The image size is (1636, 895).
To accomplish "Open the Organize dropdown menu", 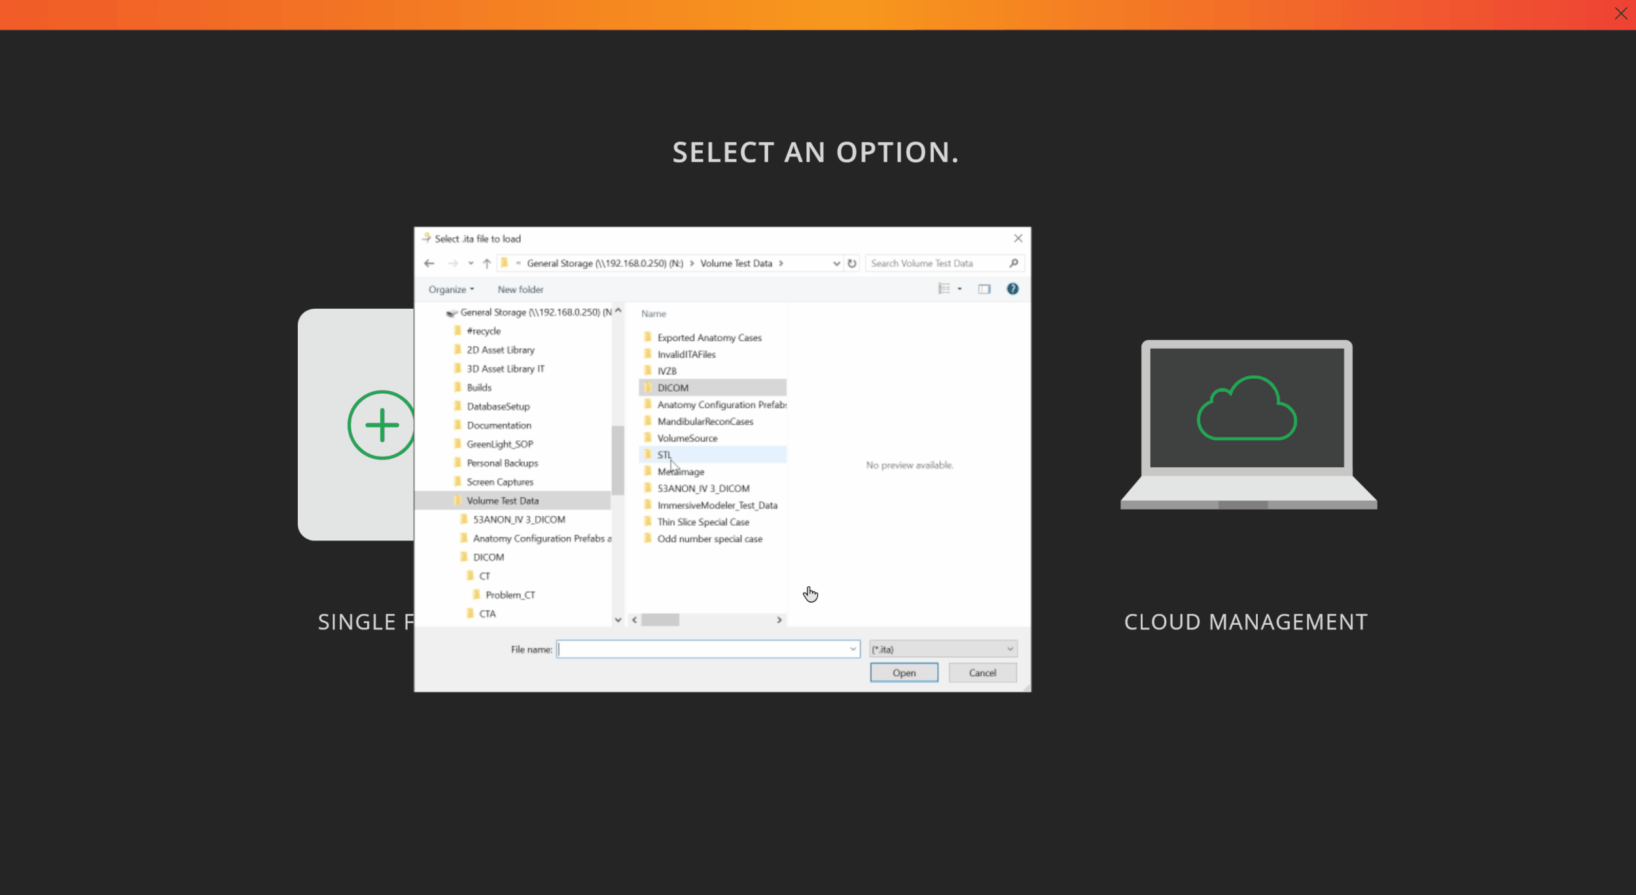I will [x=451, y=289].
